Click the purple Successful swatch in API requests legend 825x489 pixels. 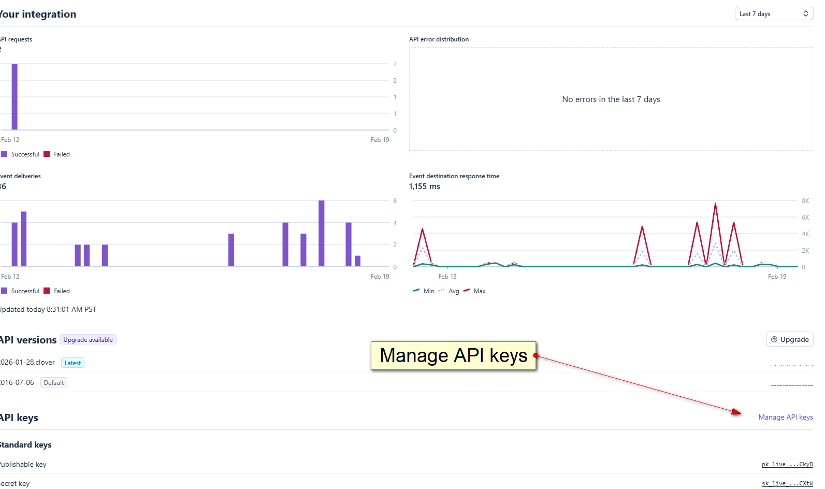point(5,154)
